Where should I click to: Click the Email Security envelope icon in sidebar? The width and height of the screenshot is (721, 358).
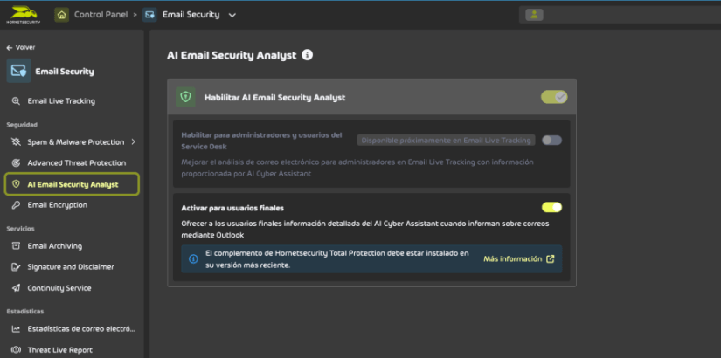point(19,71)
